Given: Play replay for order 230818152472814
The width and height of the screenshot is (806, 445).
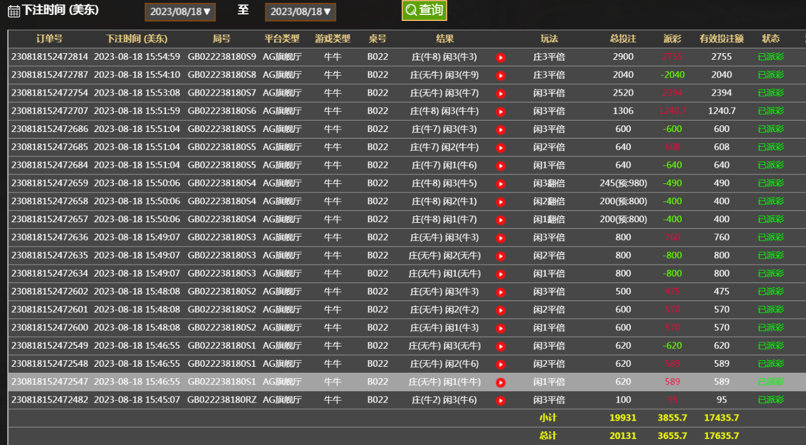Looking at the screenshot, I should tap(501, 57).
